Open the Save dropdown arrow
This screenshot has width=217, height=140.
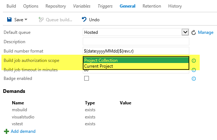coord(26,19)
